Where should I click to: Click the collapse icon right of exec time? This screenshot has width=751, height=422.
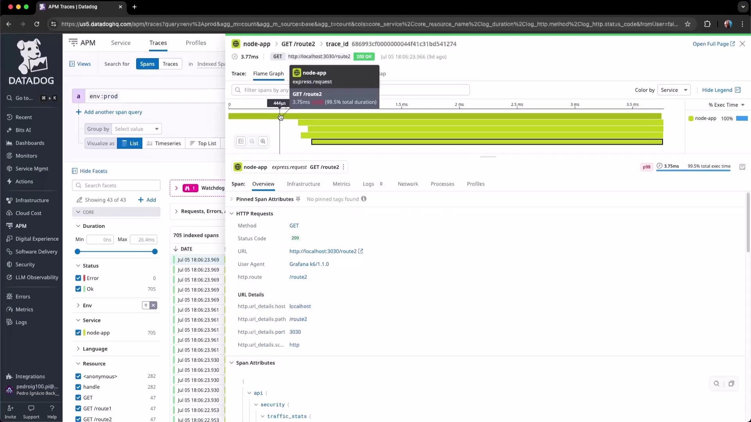[x=742, y=167]
